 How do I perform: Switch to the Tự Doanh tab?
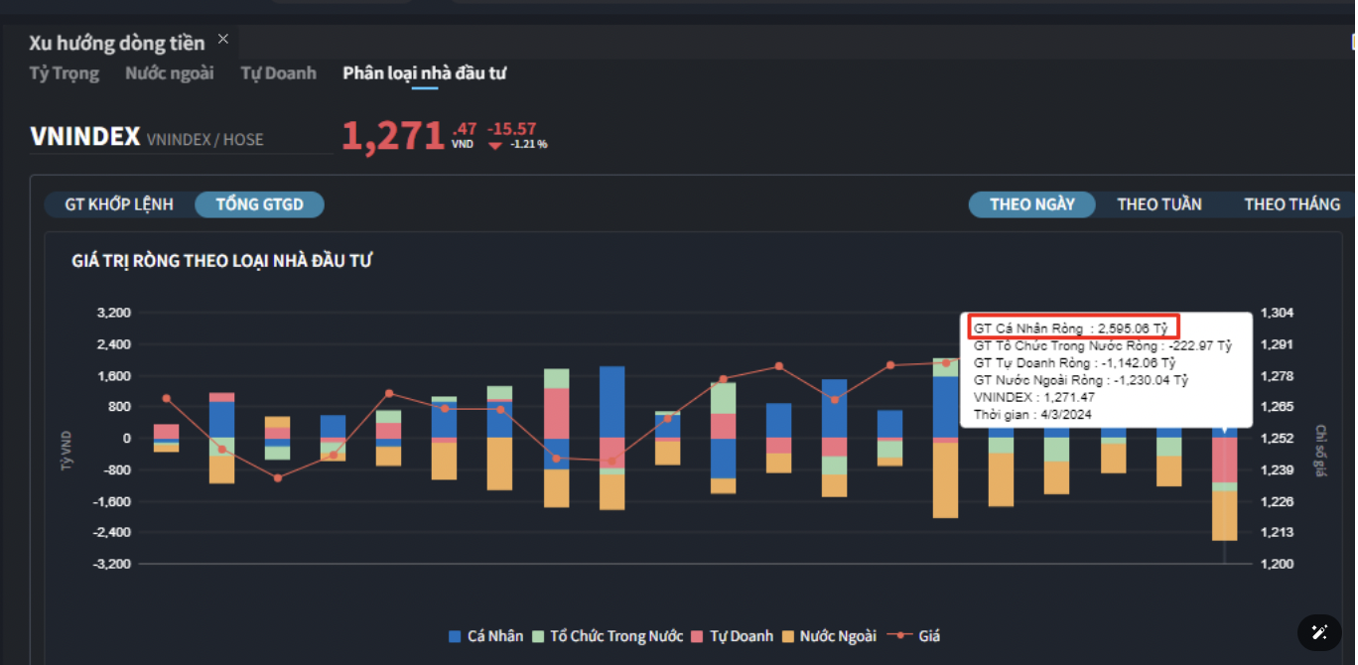coord(279,73)
